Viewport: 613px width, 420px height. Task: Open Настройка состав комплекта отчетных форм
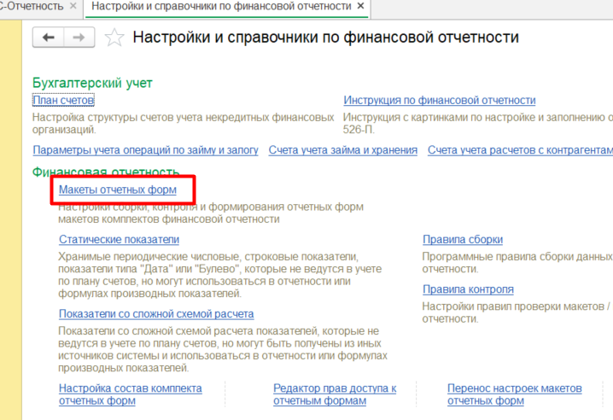130,394
